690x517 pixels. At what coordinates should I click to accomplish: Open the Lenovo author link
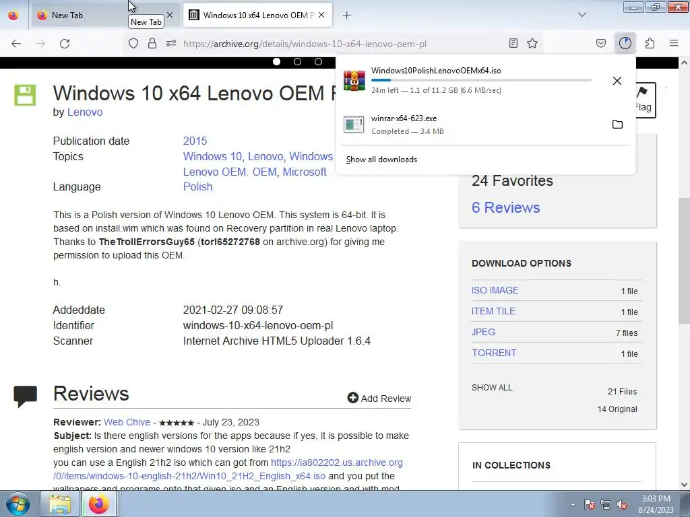click(x=84, y=112)
